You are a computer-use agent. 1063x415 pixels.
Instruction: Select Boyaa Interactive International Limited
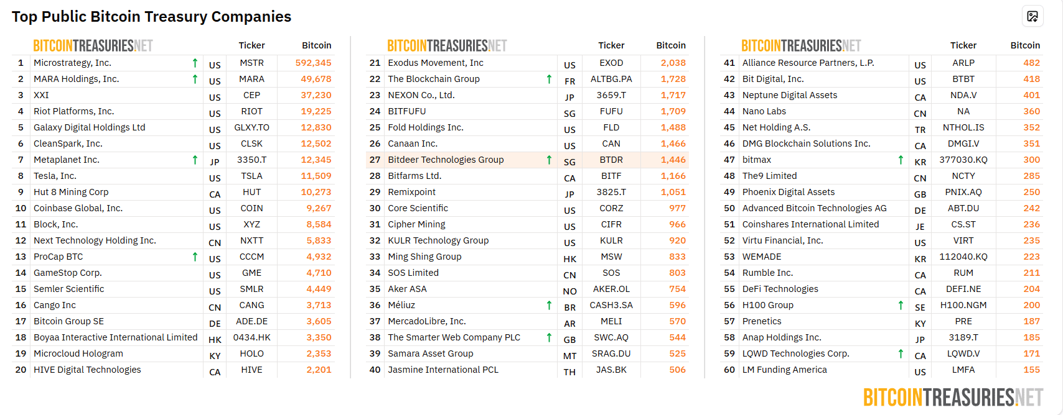point(116,337)
